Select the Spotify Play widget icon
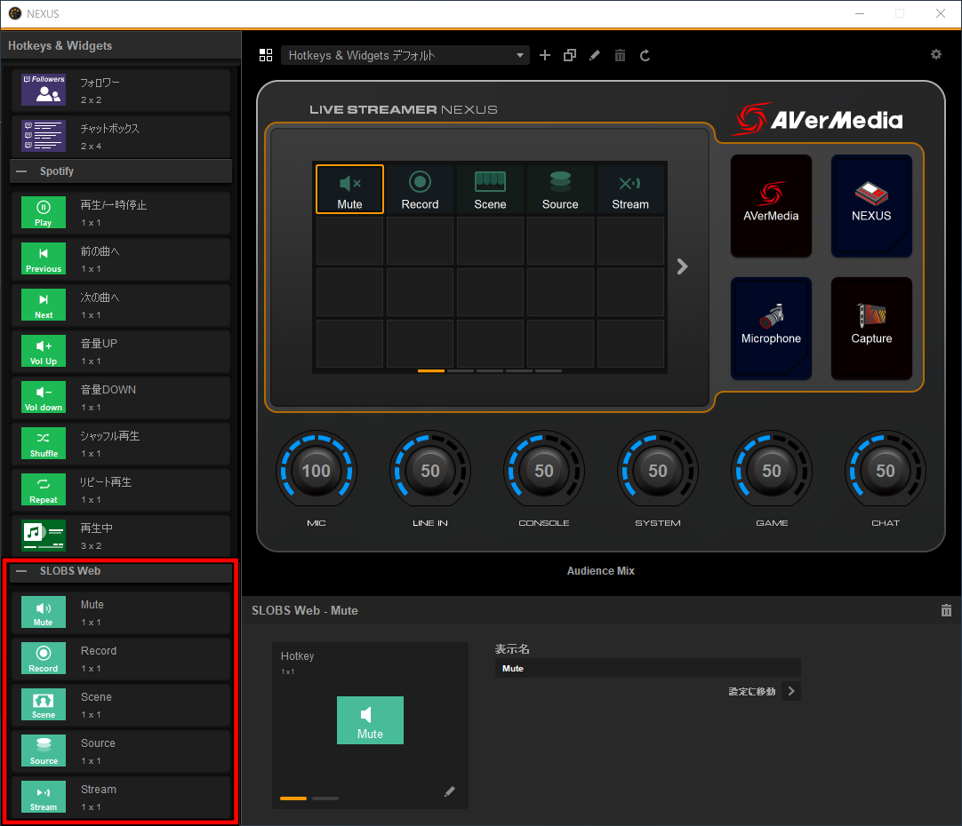This screenshot has width=962, height=826. (x=44, y=212)
